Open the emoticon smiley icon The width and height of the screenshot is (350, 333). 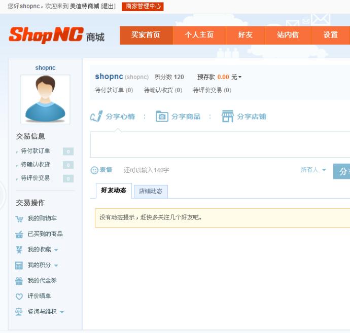tap(94, 170)
